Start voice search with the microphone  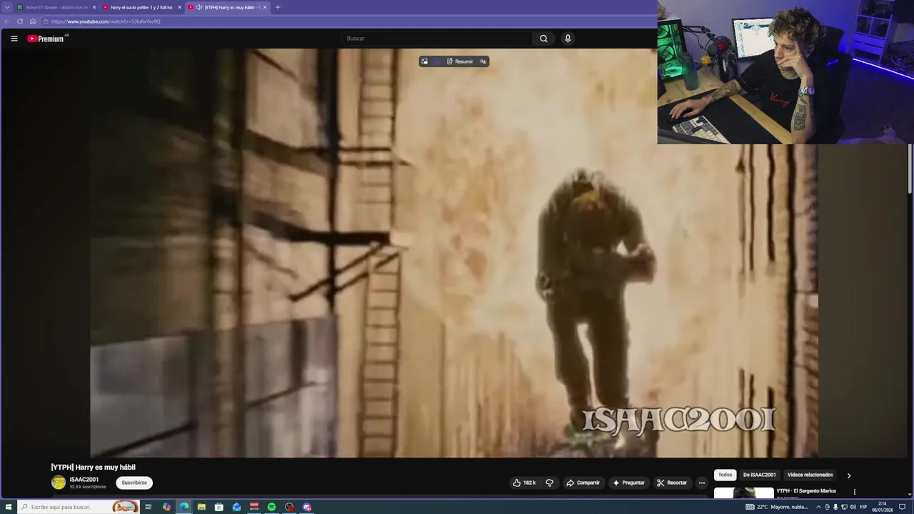(568, 39)
